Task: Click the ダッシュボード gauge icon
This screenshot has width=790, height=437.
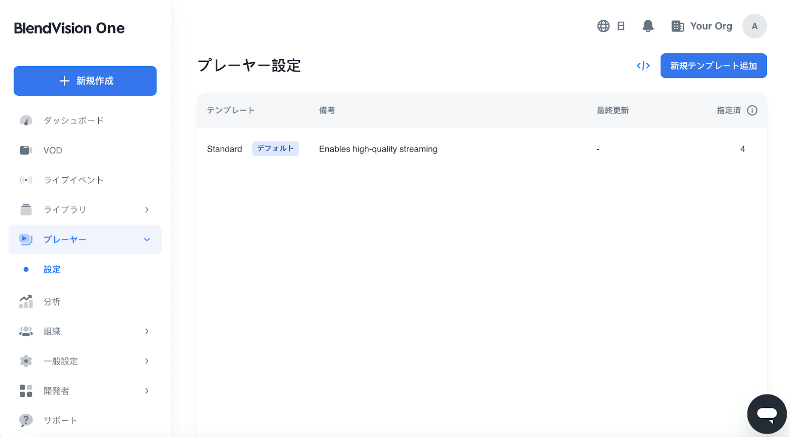Action: 26,120
